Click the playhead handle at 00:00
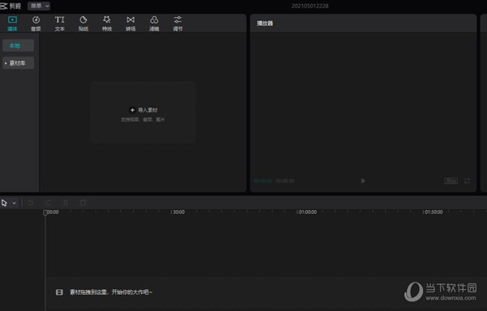This screenshot has height=311, width=487. click(x=45, y=212)
